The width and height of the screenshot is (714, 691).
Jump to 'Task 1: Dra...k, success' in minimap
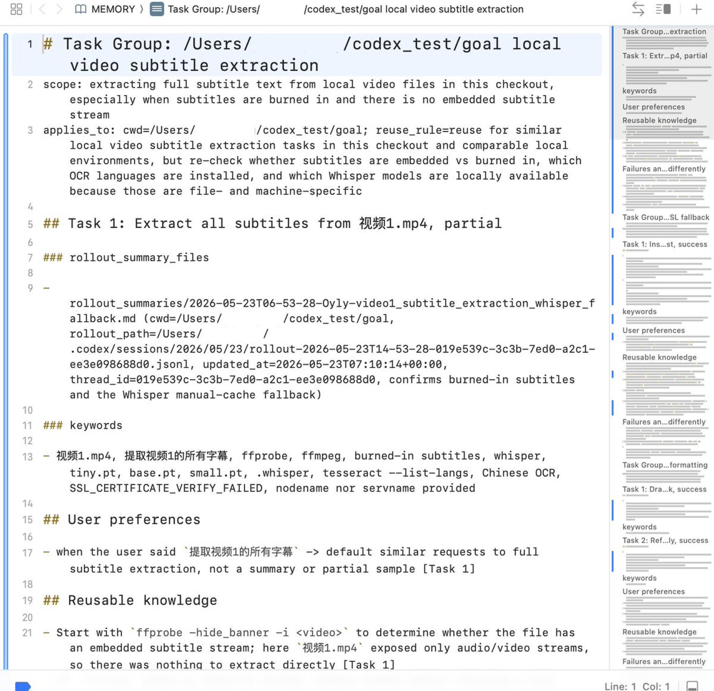[x=664, y=489]
